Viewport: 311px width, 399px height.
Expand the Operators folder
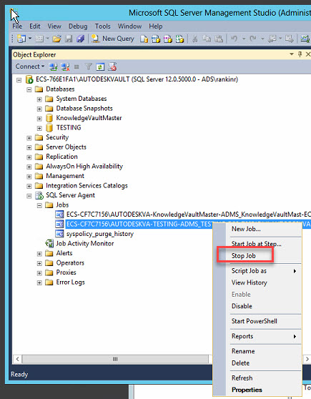coord(39,263)
